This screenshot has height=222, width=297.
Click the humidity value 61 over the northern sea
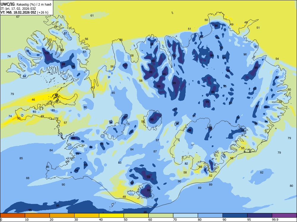pos(92,16)
